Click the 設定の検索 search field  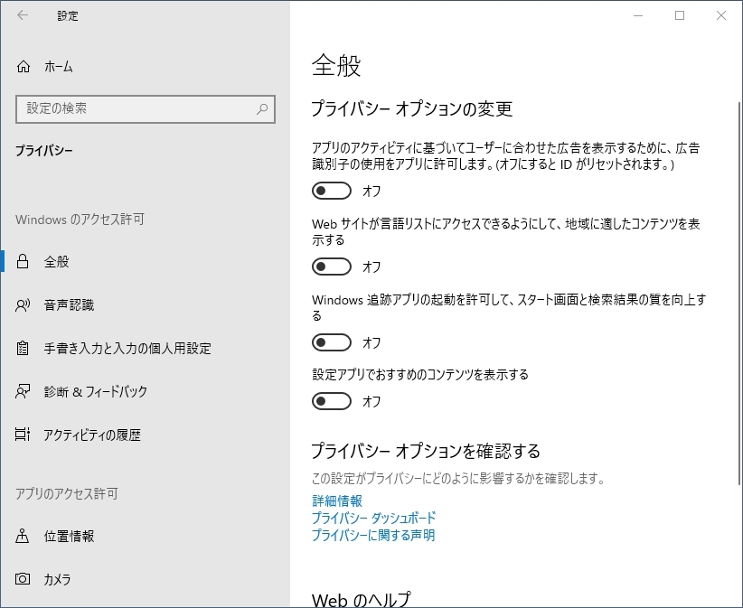[x=145, y=109]
